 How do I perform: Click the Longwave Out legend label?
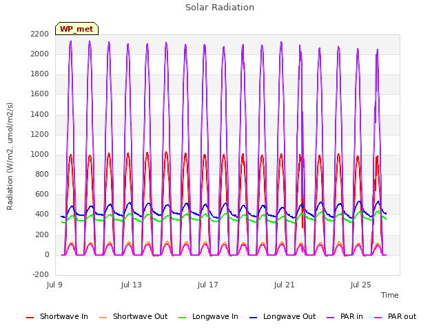click(289, 316)
